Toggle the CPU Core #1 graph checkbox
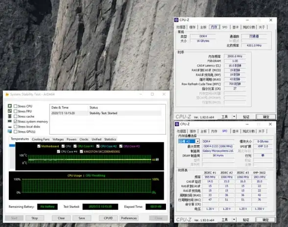Viewport: 288px width, 227px height. click(x=75, y=146)
